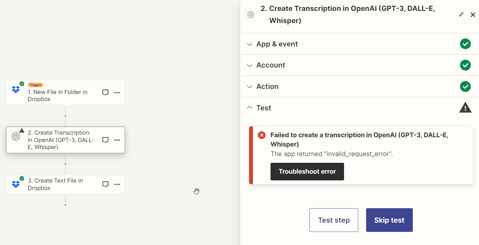Add a step between steps 1 and 2
This screenshot has width=479, height=245.
tap(65, 116)
